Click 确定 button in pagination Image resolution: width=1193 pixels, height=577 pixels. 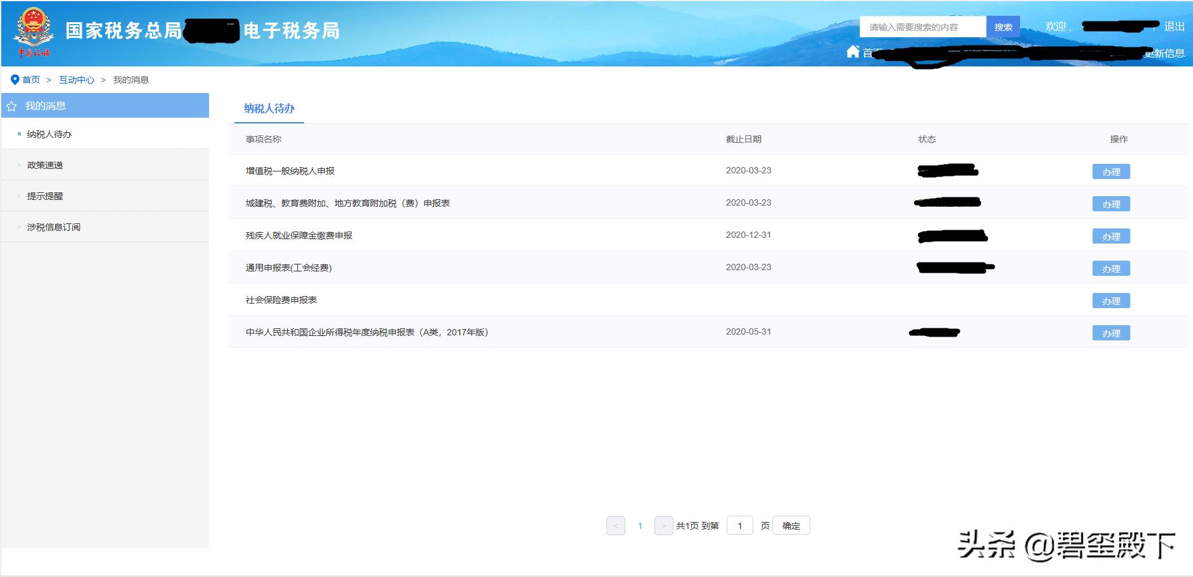point(791,525)
